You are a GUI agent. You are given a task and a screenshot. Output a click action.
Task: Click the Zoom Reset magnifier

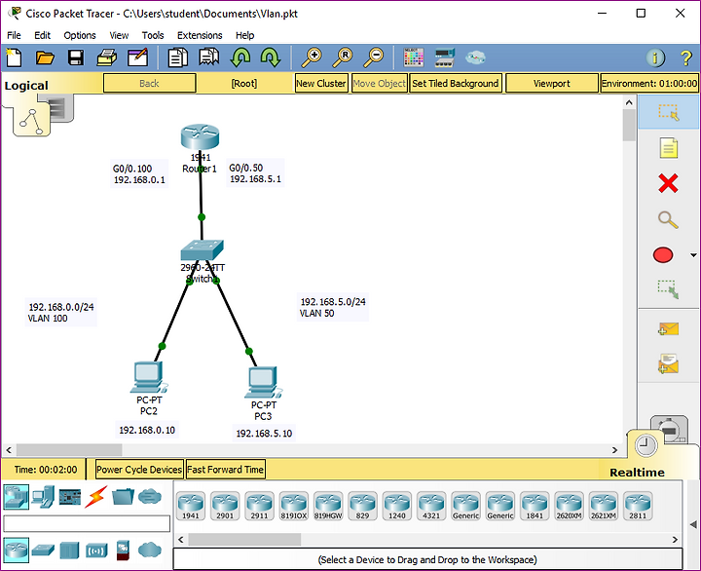[x=343, y=57]
